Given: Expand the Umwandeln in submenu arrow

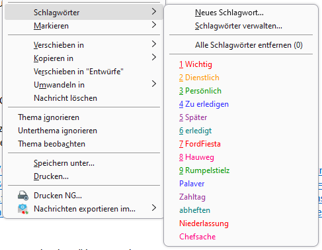Looking at the screenshot, I should tap(154, 84).
